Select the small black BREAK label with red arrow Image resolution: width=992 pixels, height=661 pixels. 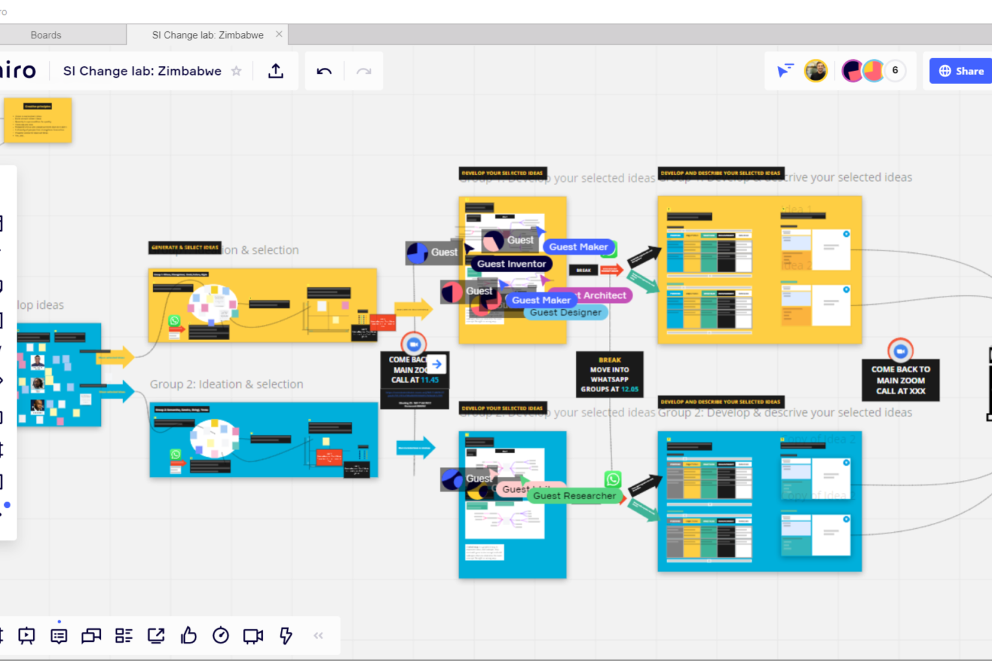click(583, 270)
